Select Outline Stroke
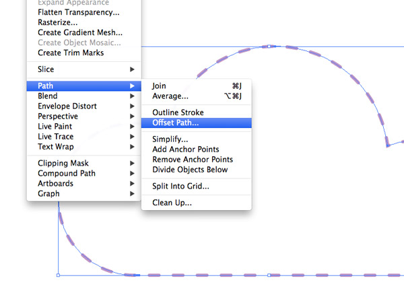The height and width of the screenshot is (303, 404). point(197,112)
